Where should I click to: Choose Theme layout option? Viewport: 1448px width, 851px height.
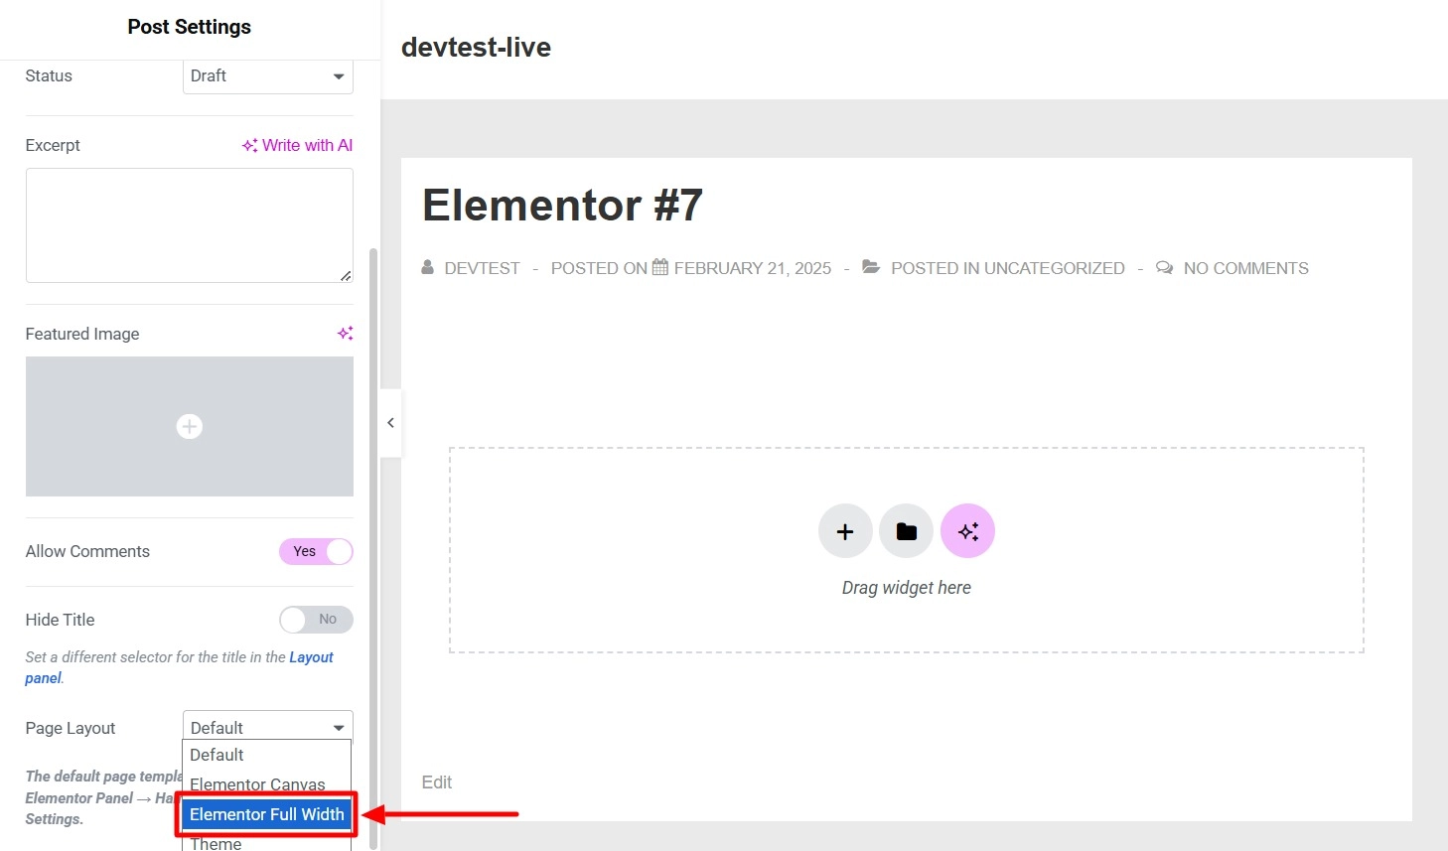point(266,843)
